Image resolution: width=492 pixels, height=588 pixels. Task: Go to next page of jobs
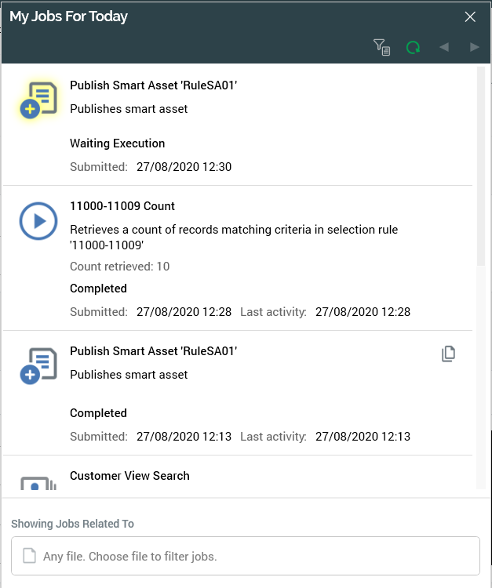(474, 48)
